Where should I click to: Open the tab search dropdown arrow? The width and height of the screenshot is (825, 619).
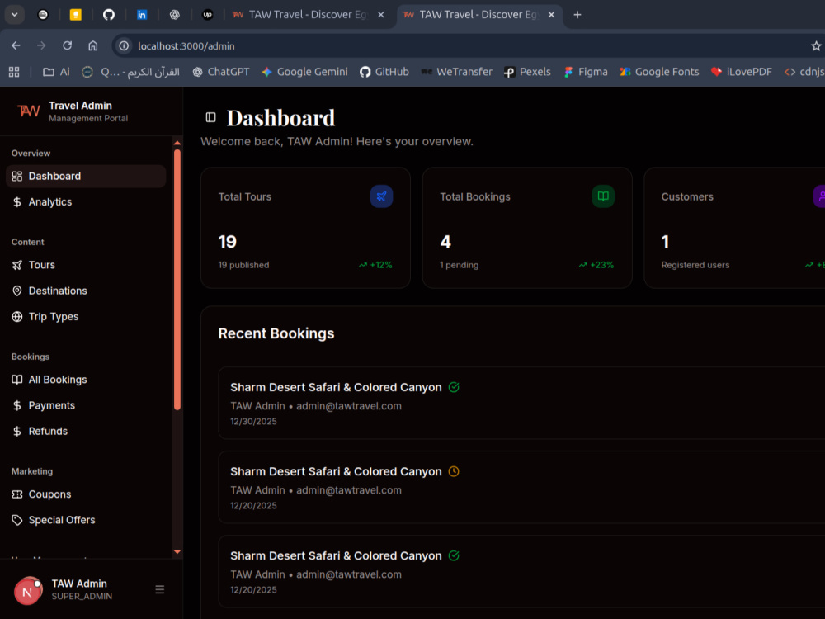[x=15, y=15]
